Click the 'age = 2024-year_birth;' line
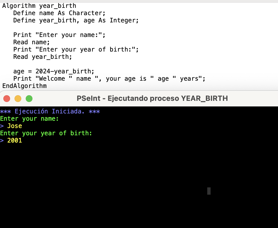Image resolution: width=278 pixels, height=228 pixels. 54,71
